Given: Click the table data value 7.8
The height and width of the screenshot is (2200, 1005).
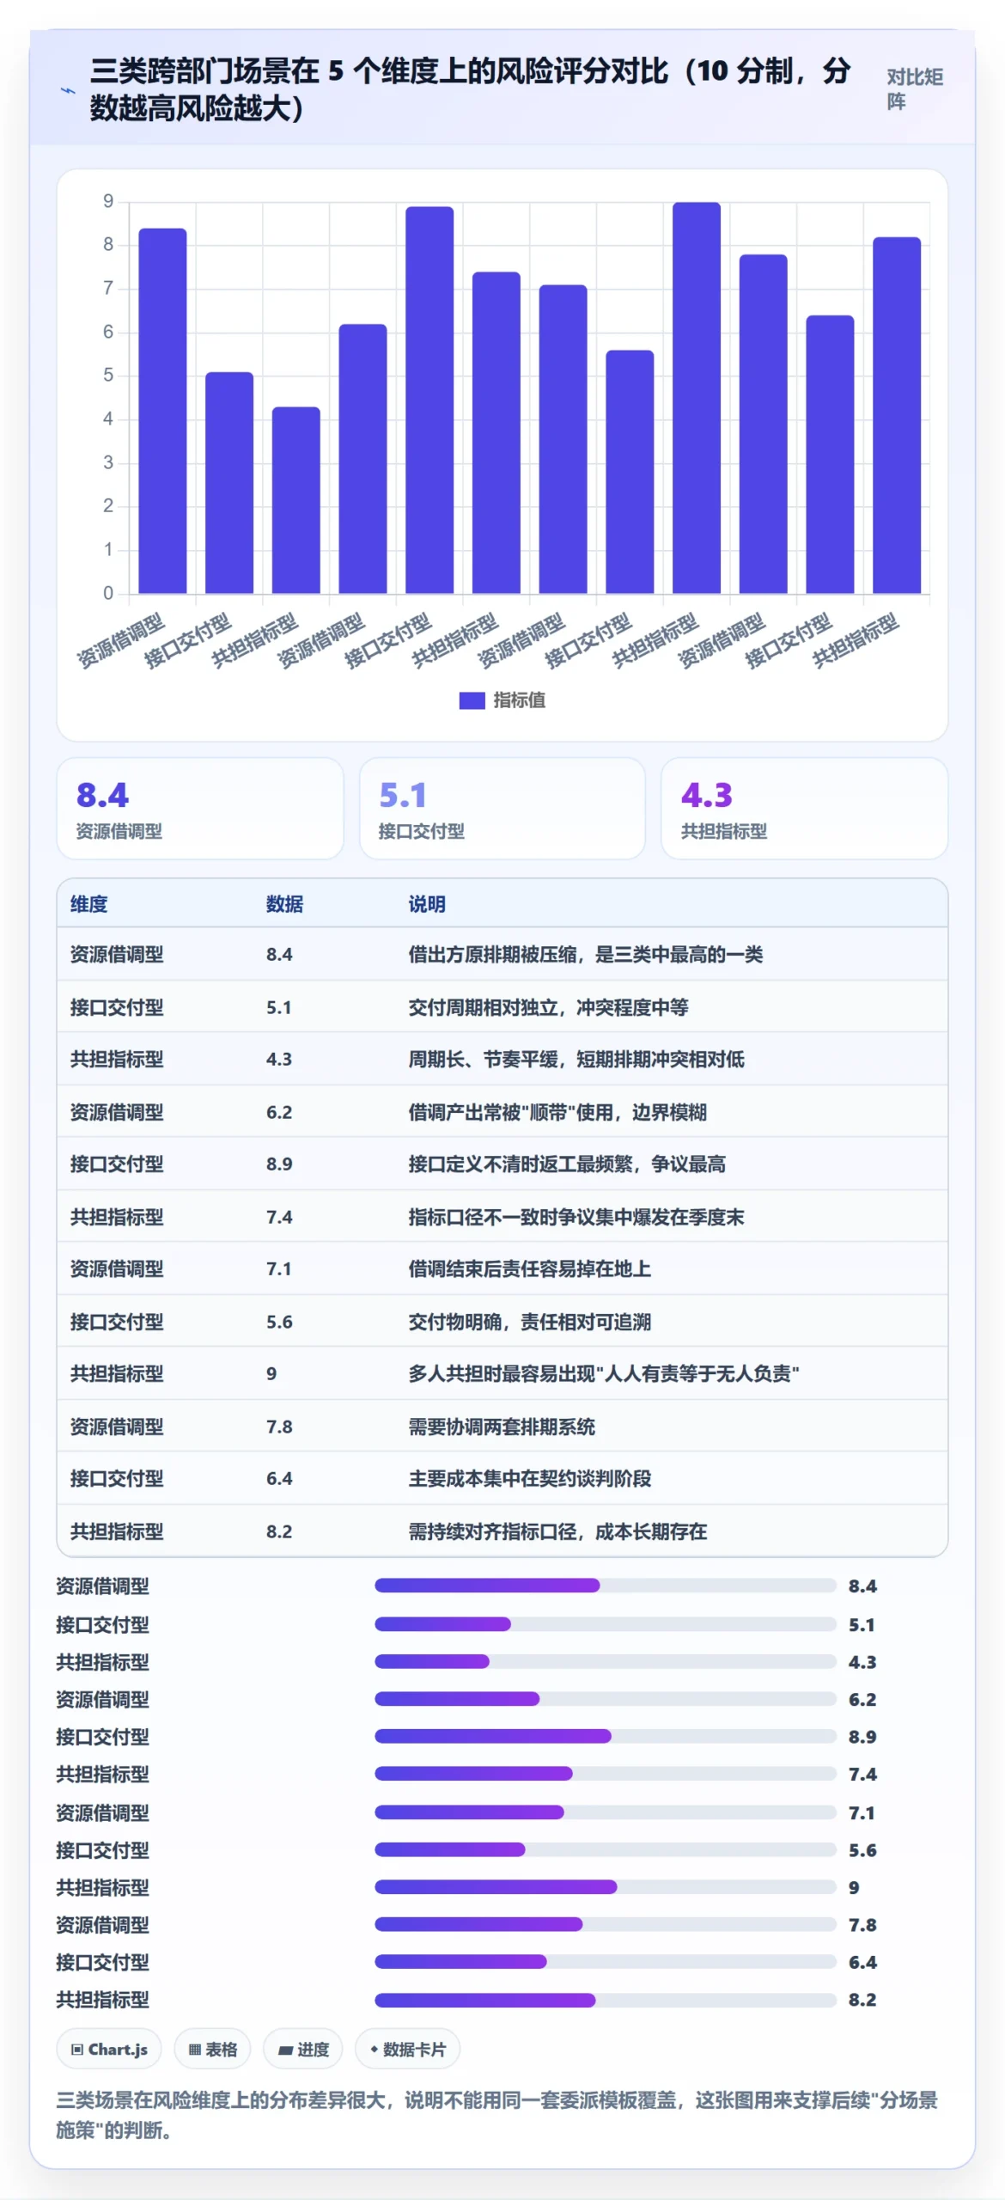Looking at the screenshot, I should point(279,1427).
